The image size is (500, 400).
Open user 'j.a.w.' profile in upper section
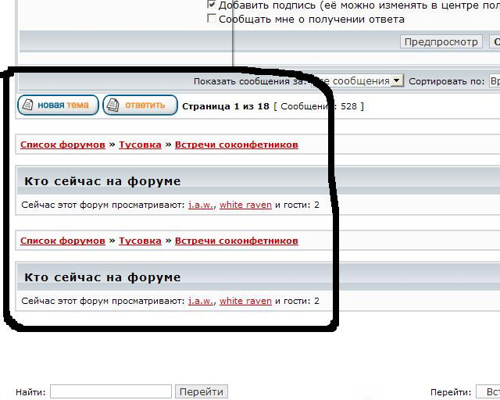[x=201, y=205]
